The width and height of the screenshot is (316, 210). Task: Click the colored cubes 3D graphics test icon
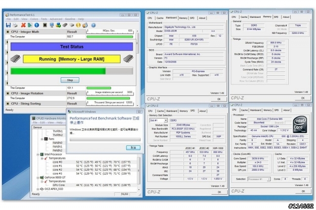(x=58, y=25)
